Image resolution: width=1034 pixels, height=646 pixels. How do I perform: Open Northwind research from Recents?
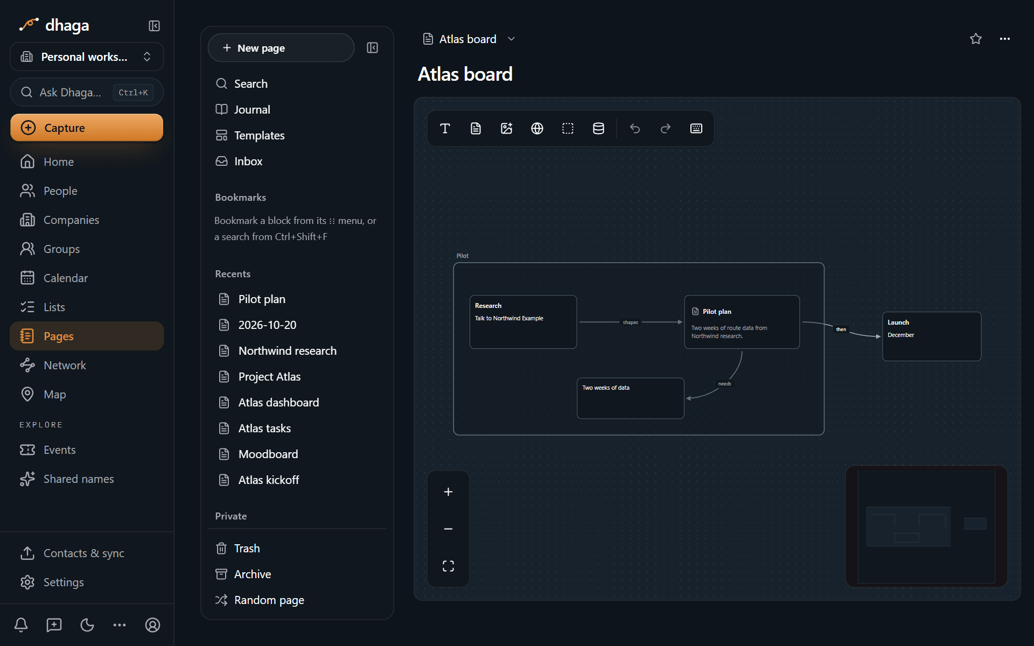point(297,350)
